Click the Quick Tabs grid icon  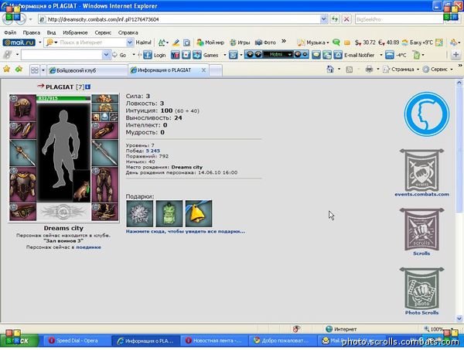35,70
